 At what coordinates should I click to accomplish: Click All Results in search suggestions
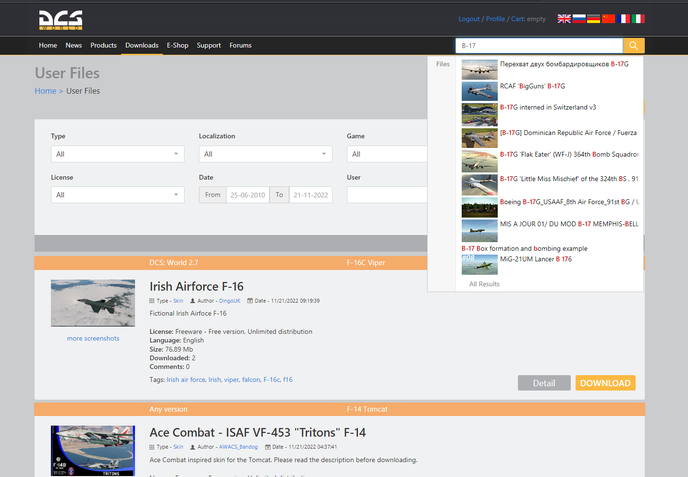click(x=484, y=284)
